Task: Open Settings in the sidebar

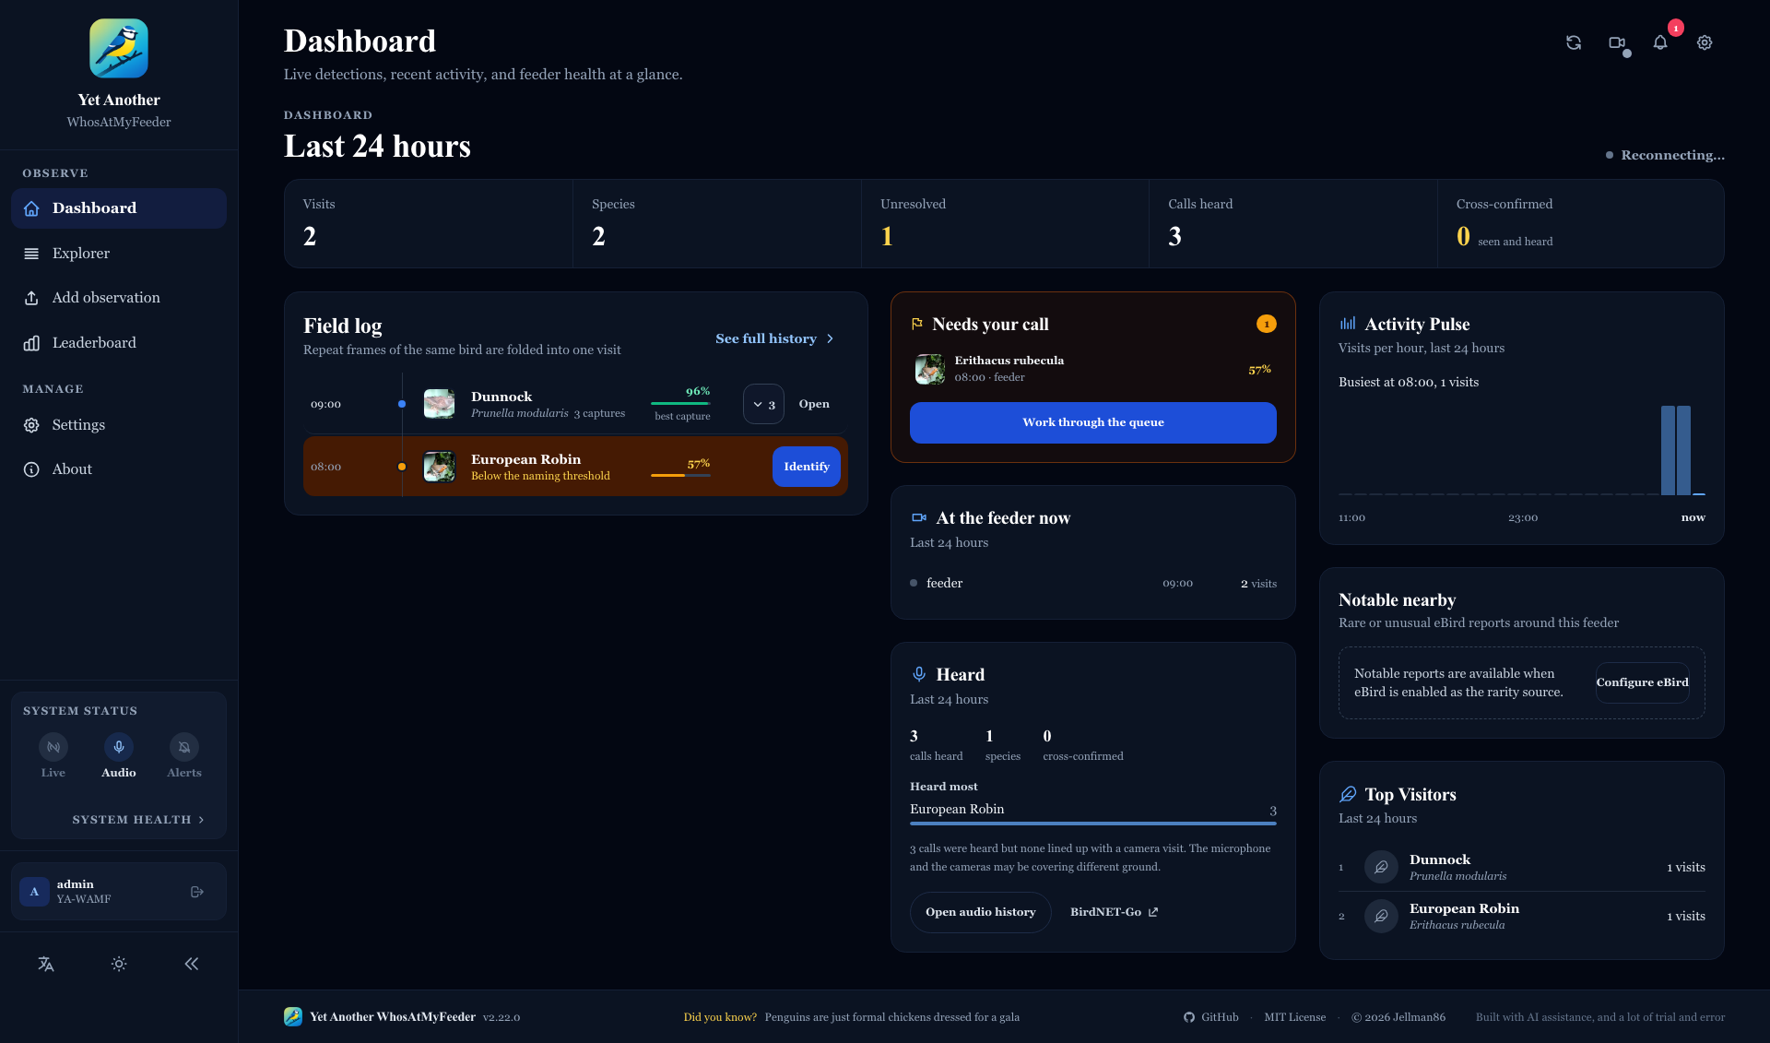Action: tap(119, 425)
